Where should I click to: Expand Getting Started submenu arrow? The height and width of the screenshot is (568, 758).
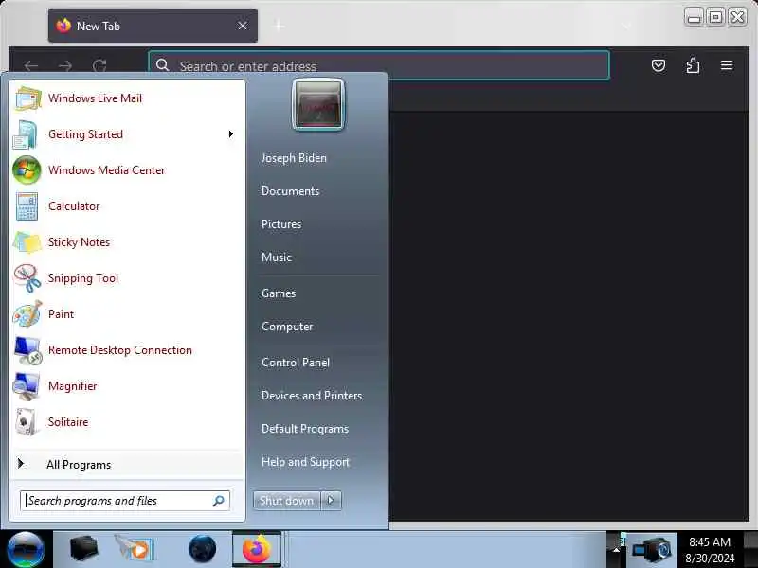tap(231, 134)
